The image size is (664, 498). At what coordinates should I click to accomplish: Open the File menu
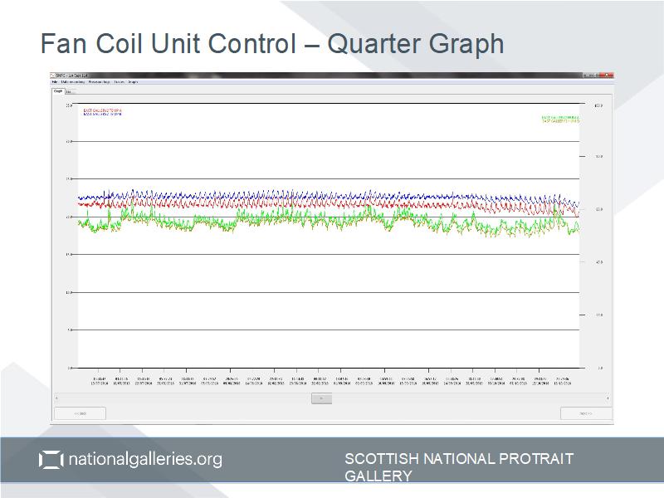tap(55, 82)
